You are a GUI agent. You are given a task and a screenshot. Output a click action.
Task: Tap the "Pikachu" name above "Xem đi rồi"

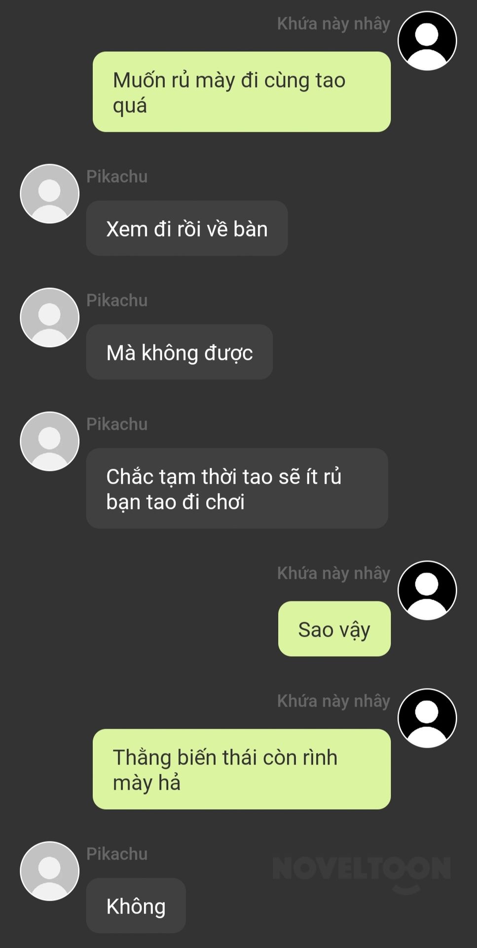(x=117, y=176)
